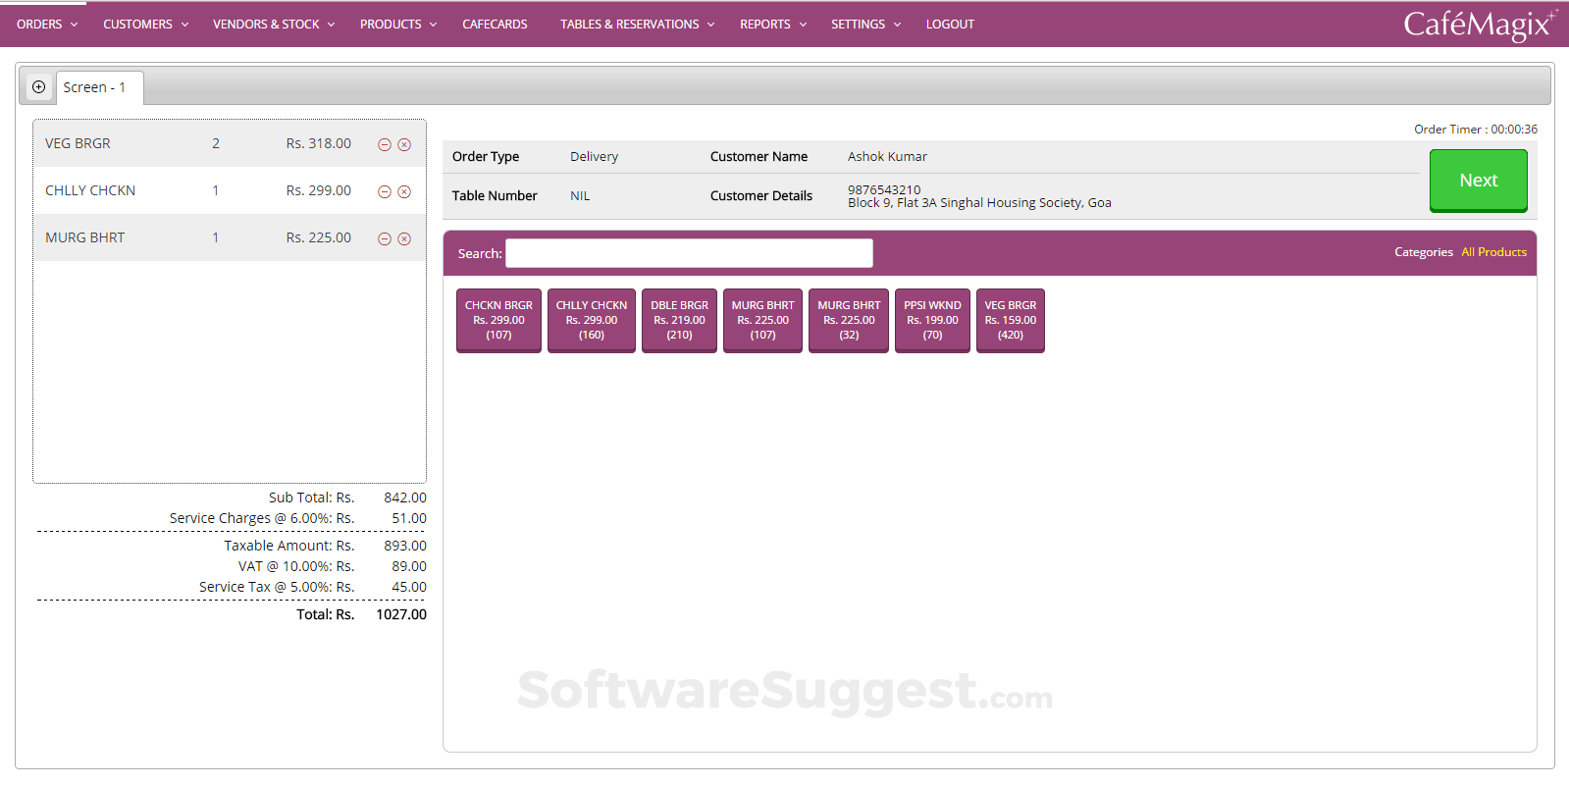Click the CaféMagix logo
Screen dimensions: 1569x786
(1479, 25)
